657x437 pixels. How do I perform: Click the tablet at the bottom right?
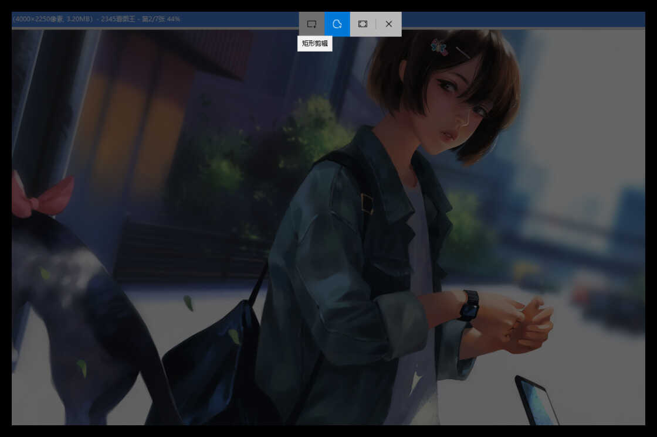pyautogui.click(x=536, y=401)
